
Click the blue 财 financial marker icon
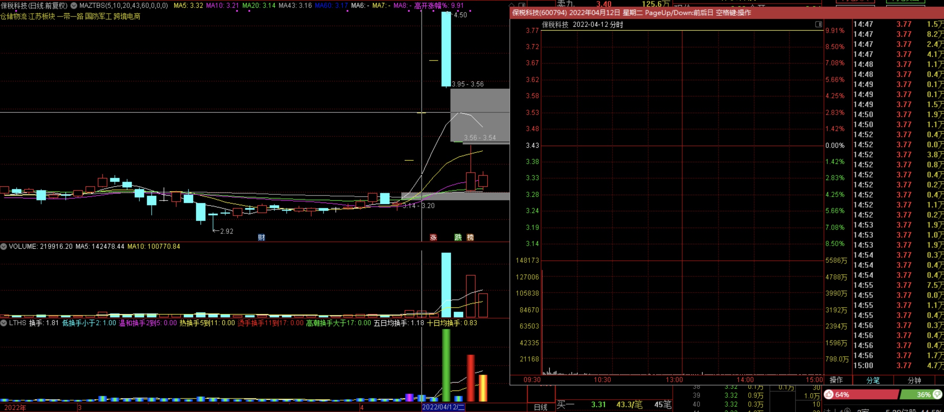coord(261,237)
